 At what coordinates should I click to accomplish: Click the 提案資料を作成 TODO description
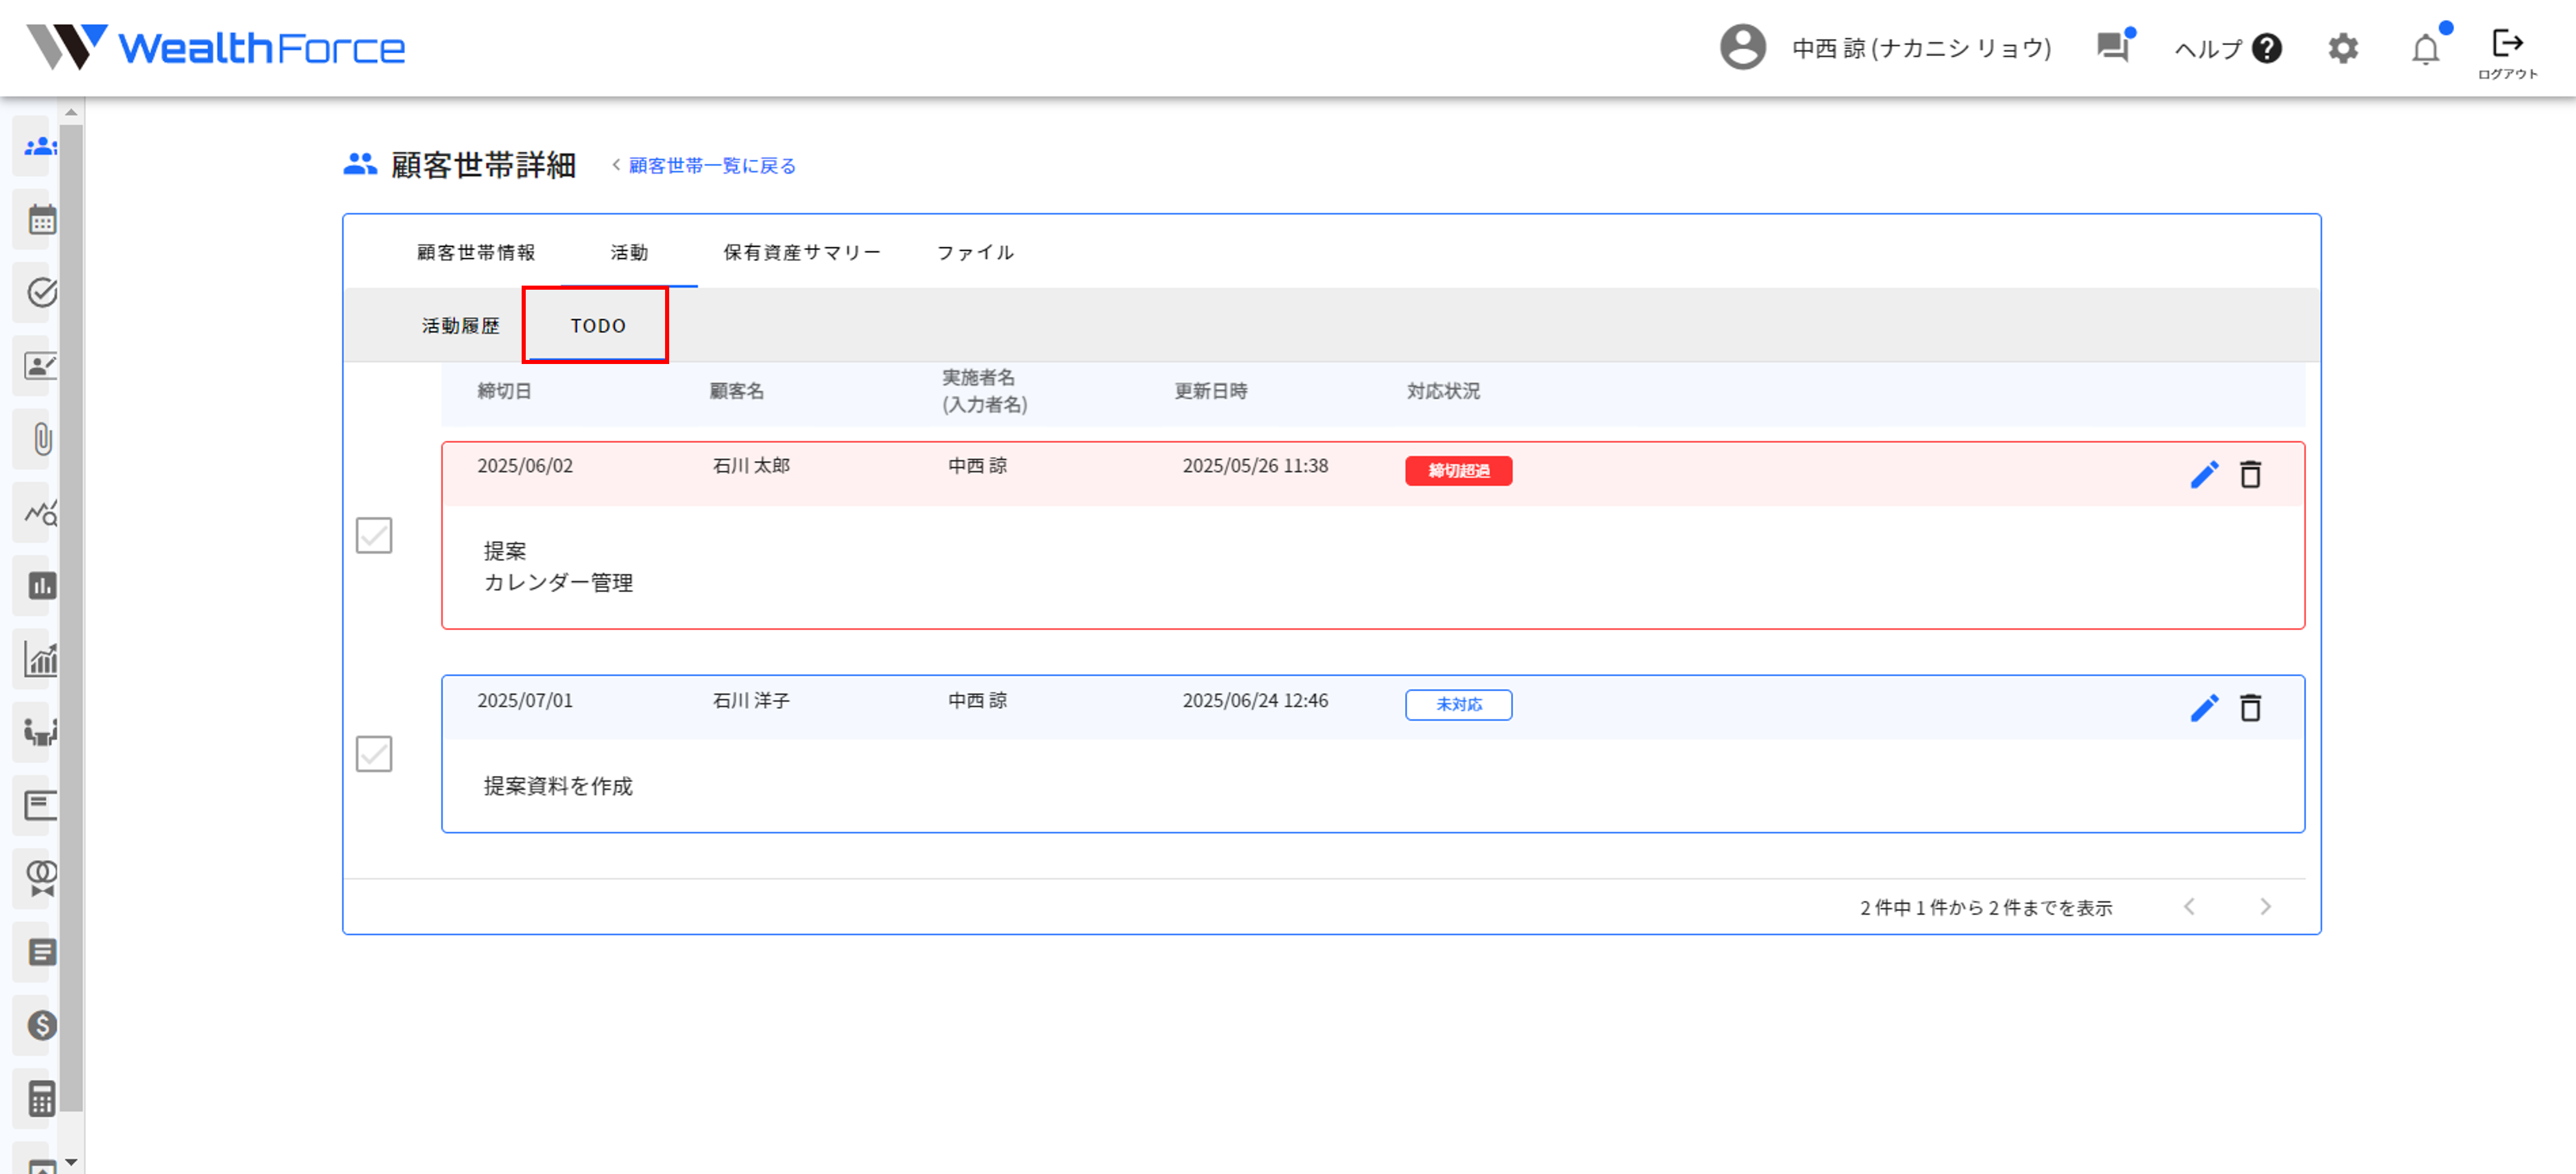point(558,786)
